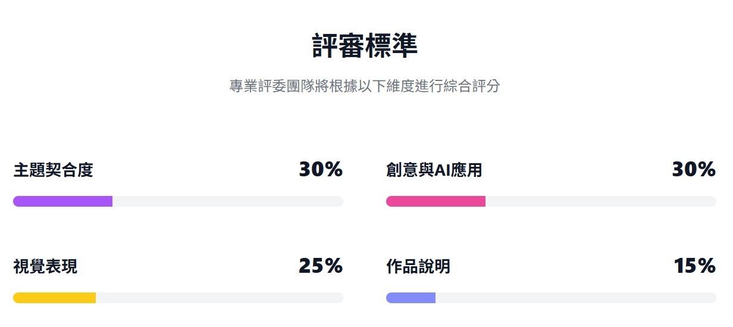
Task: Click the 30% value beside 創意與AI應用
Action: [x=694, y=170]
